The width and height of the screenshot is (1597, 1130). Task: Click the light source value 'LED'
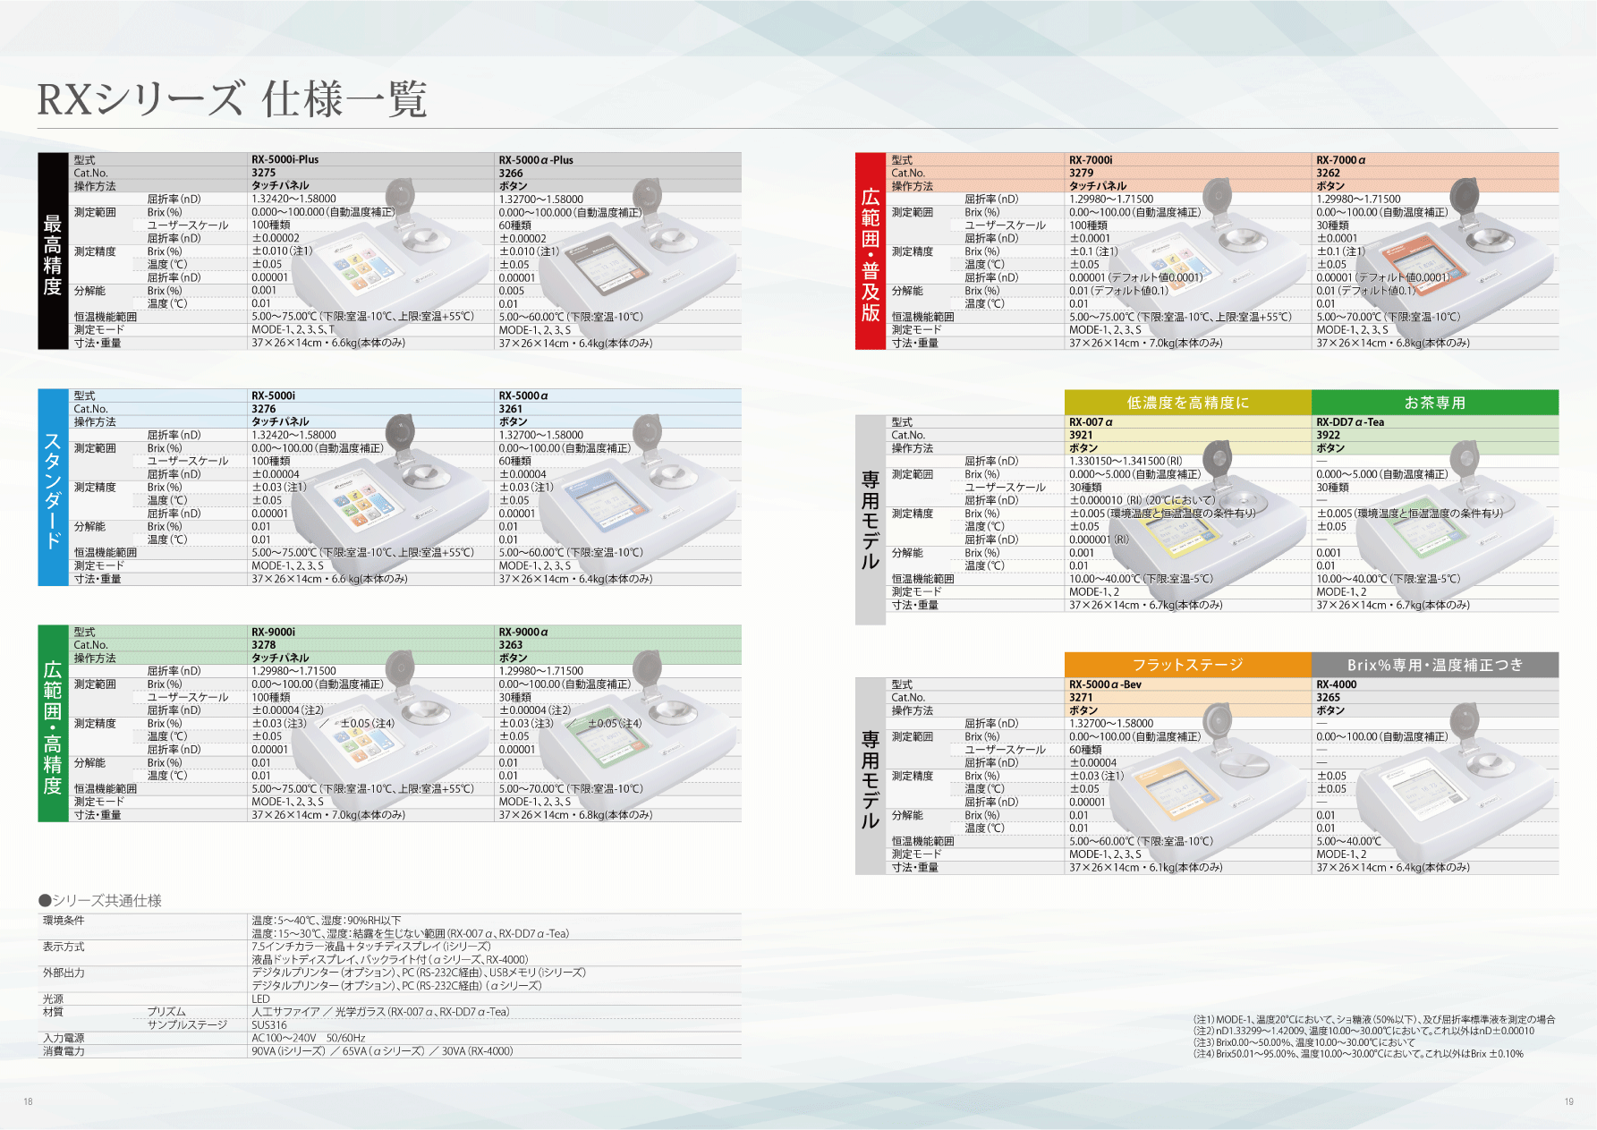(x=260, y=999)
